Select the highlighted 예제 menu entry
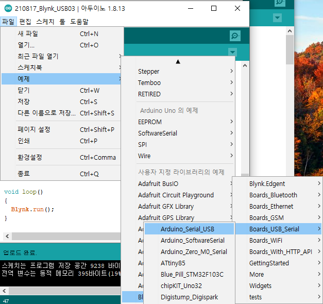 click(x=61, y=79)
